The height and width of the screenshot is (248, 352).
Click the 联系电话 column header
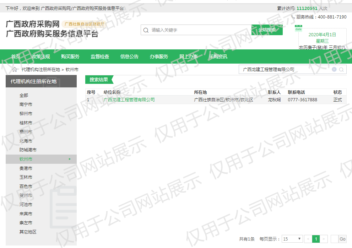[297, 92]
